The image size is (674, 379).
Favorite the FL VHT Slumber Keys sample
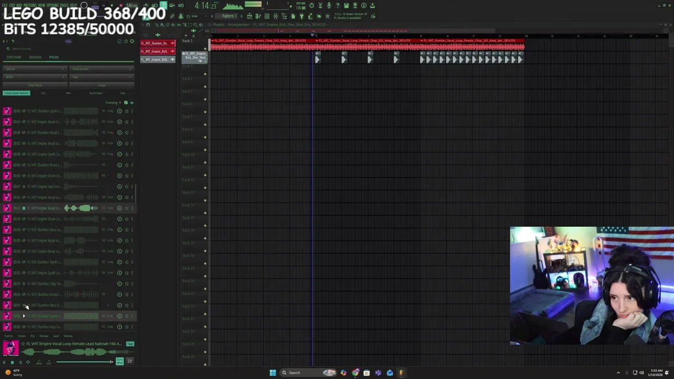click(x=126, y=327)
